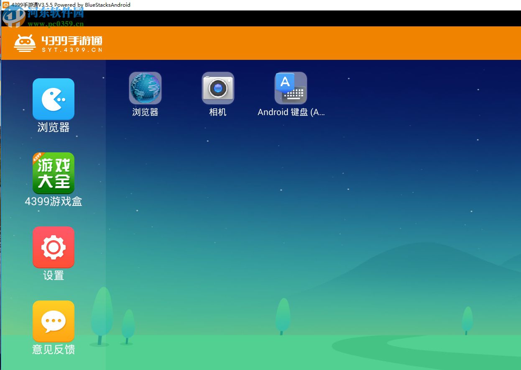Click the Android 键盘 (A... text label

pyautogui.click(x=291, y=112)
